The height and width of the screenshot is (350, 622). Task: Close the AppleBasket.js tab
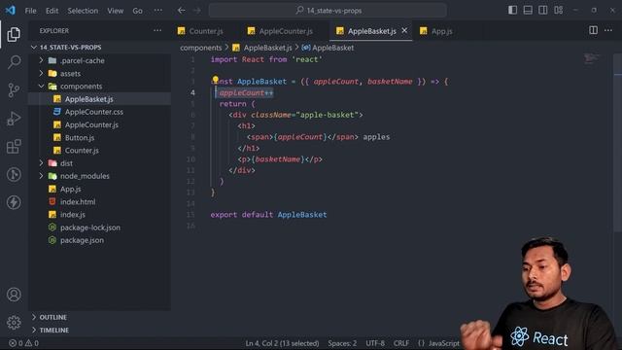pos(404,30)
